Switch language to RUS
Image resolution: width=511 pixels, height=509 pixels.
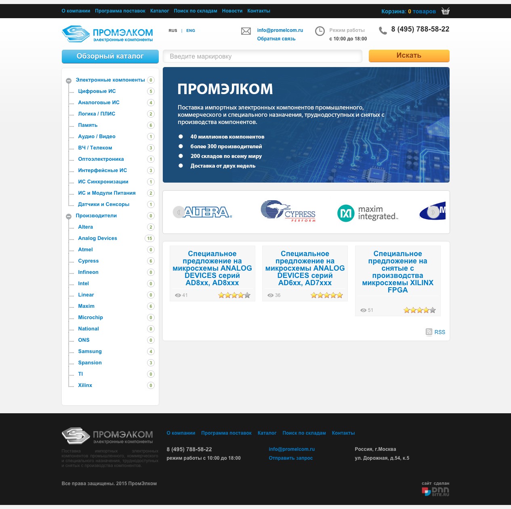pos(173,31)
